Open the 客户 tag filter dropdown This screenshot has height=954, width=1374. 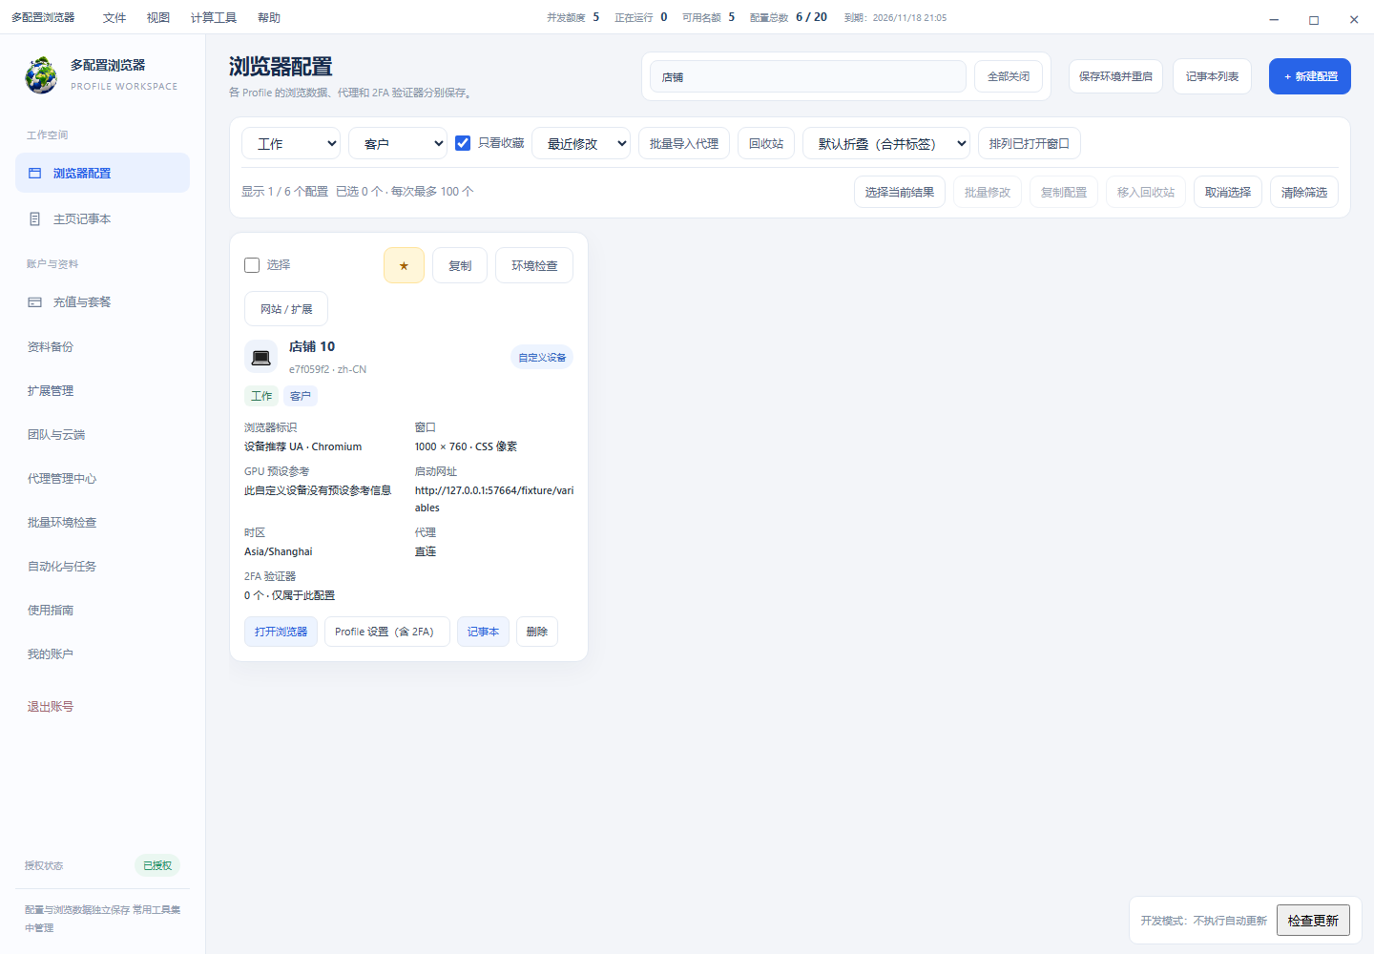pyautogui.click(x=398, y=144)
